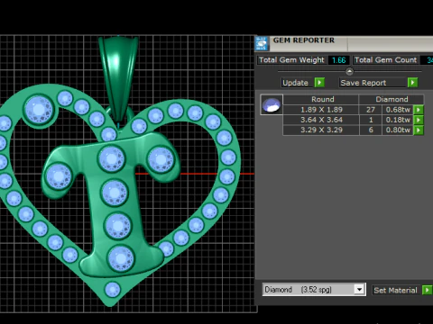Click the green arrow beside Update
433x324 pixels.
pos(319,83)
